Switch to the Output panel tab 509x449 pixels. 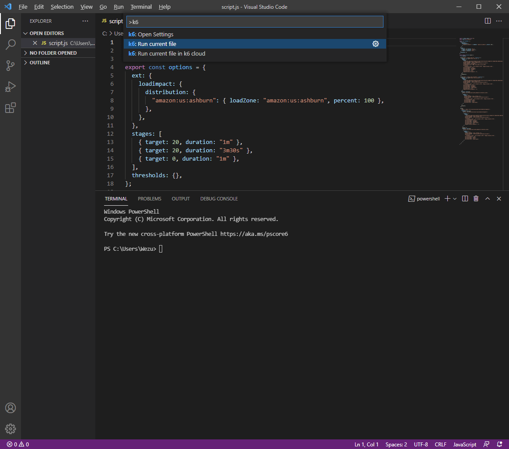[x=181, y=199]
